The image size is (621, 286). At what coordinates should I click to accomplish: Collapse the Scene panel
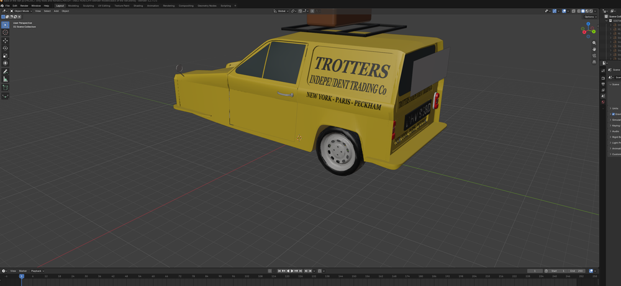614,84
